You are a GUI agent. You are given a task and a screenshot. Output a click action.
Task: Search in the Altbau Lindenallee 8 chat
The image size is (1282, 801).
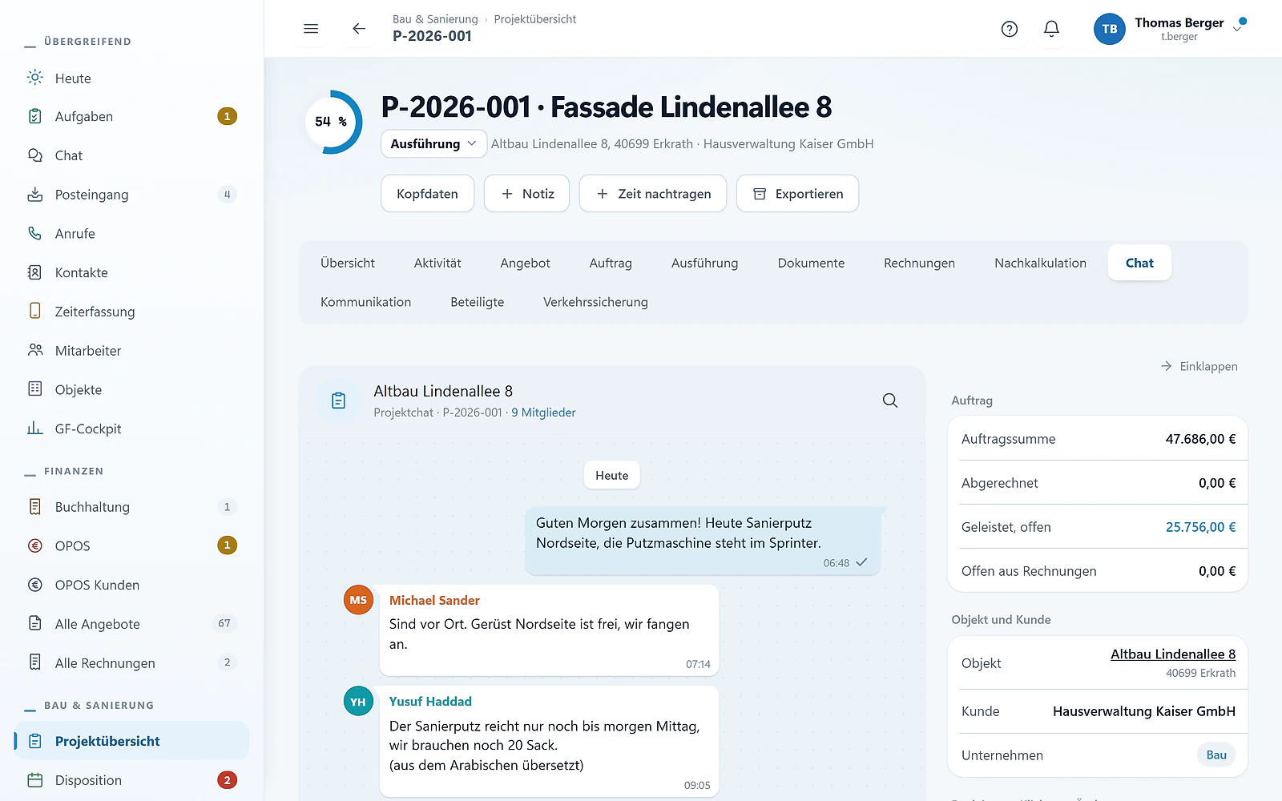tap(890, 400)
